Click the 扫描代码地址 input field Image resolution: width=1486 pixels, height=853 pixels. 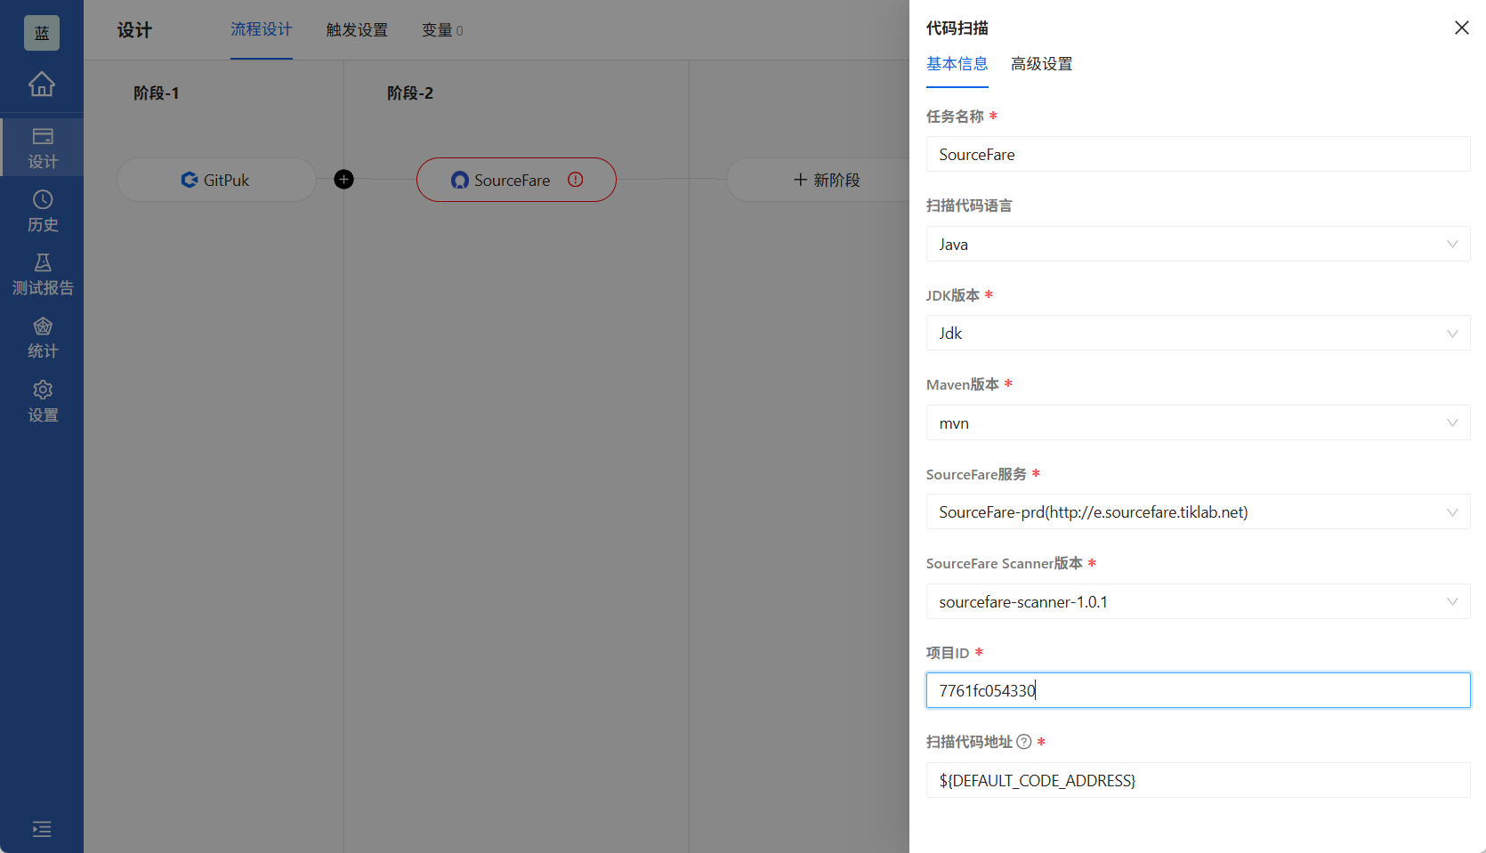click(1198, 780)
